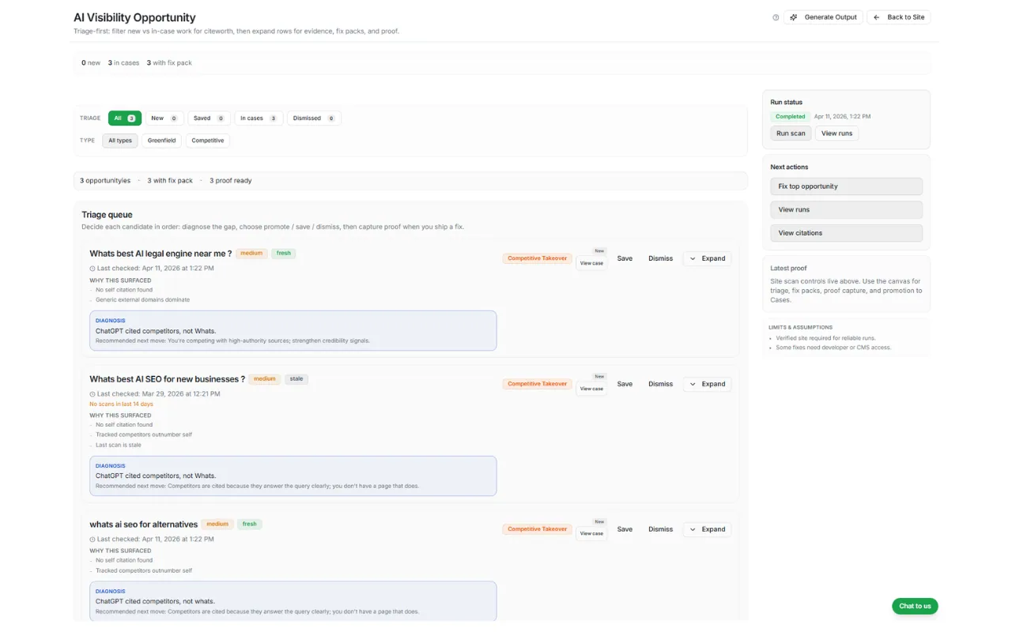1012x632 pixels.
Task: Click the '3 with fix pack' summary at top
Action: click(x=169, y=63)
